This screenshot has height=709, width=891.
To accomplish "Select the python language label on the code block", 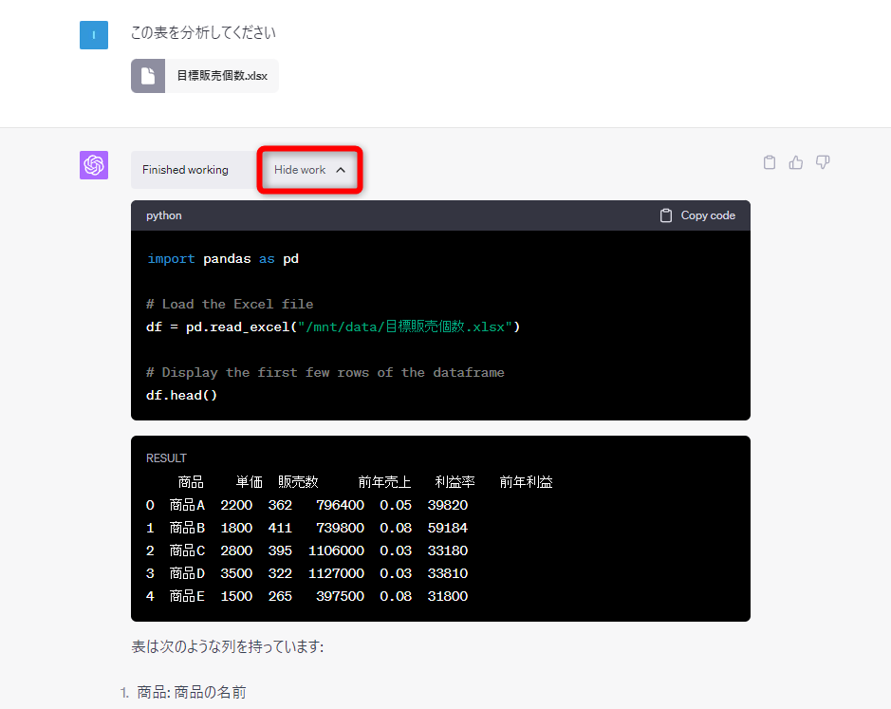I will click(163, 215).
